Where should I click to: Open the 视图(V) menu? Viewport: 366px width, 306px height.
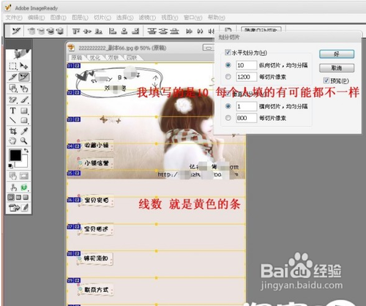[170, 18]
